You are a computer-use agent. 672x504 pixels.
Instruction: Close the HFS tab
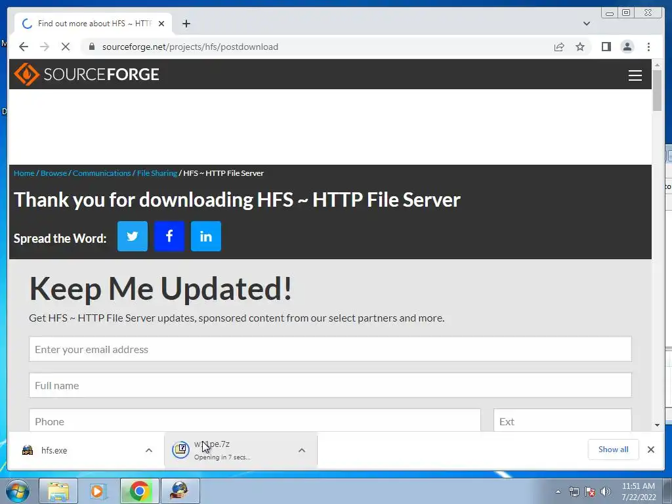tap(161, 24)
